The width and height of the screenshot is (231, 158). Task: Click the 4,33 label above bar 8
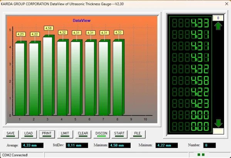119,33
